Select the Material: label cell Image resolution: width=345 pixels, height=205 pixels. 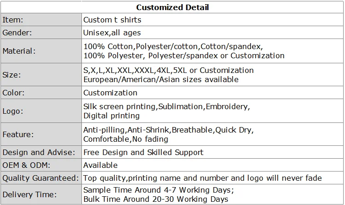(x=41, y=51)
